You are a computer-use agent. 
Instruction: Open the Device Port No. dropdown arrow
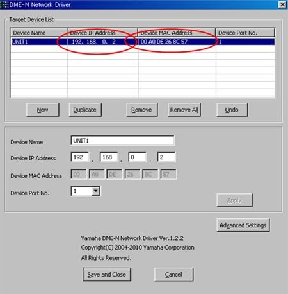(96, 191)
